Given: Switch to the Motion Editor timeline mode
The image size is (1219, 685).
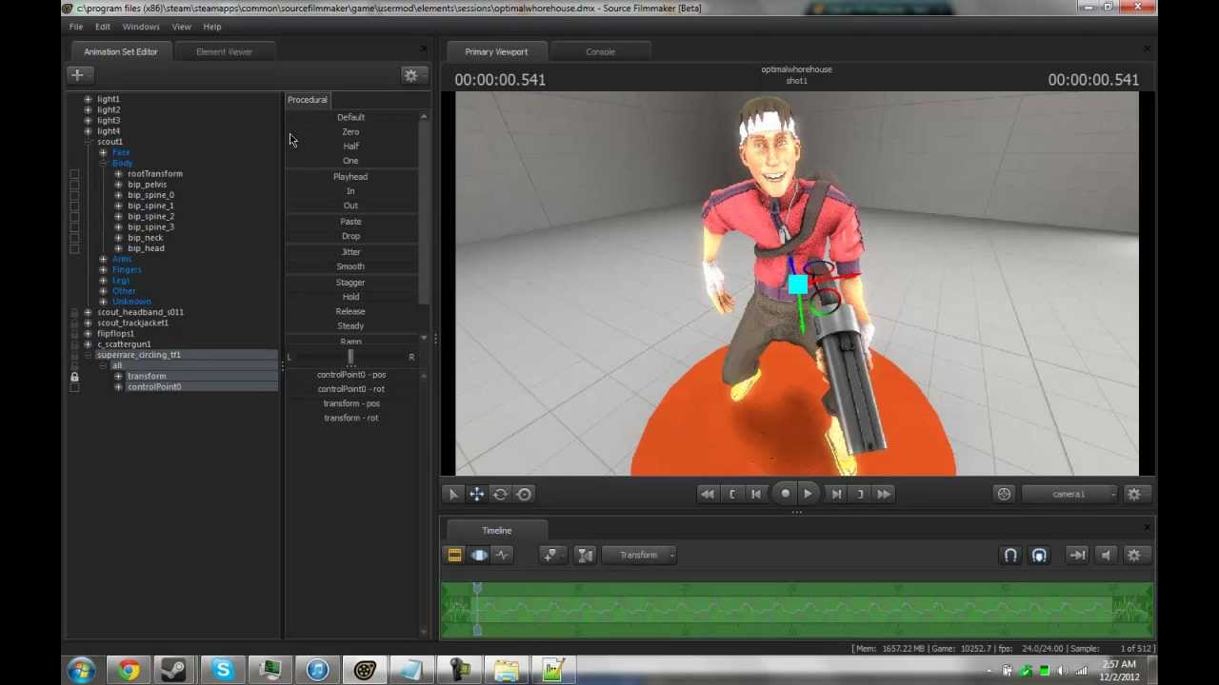Looking at the screenshot, I should click(478, 555).
